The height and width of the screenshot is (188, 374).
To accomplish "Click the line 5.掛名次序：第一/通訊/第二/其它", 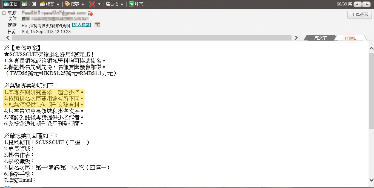I will coord(57,168).
